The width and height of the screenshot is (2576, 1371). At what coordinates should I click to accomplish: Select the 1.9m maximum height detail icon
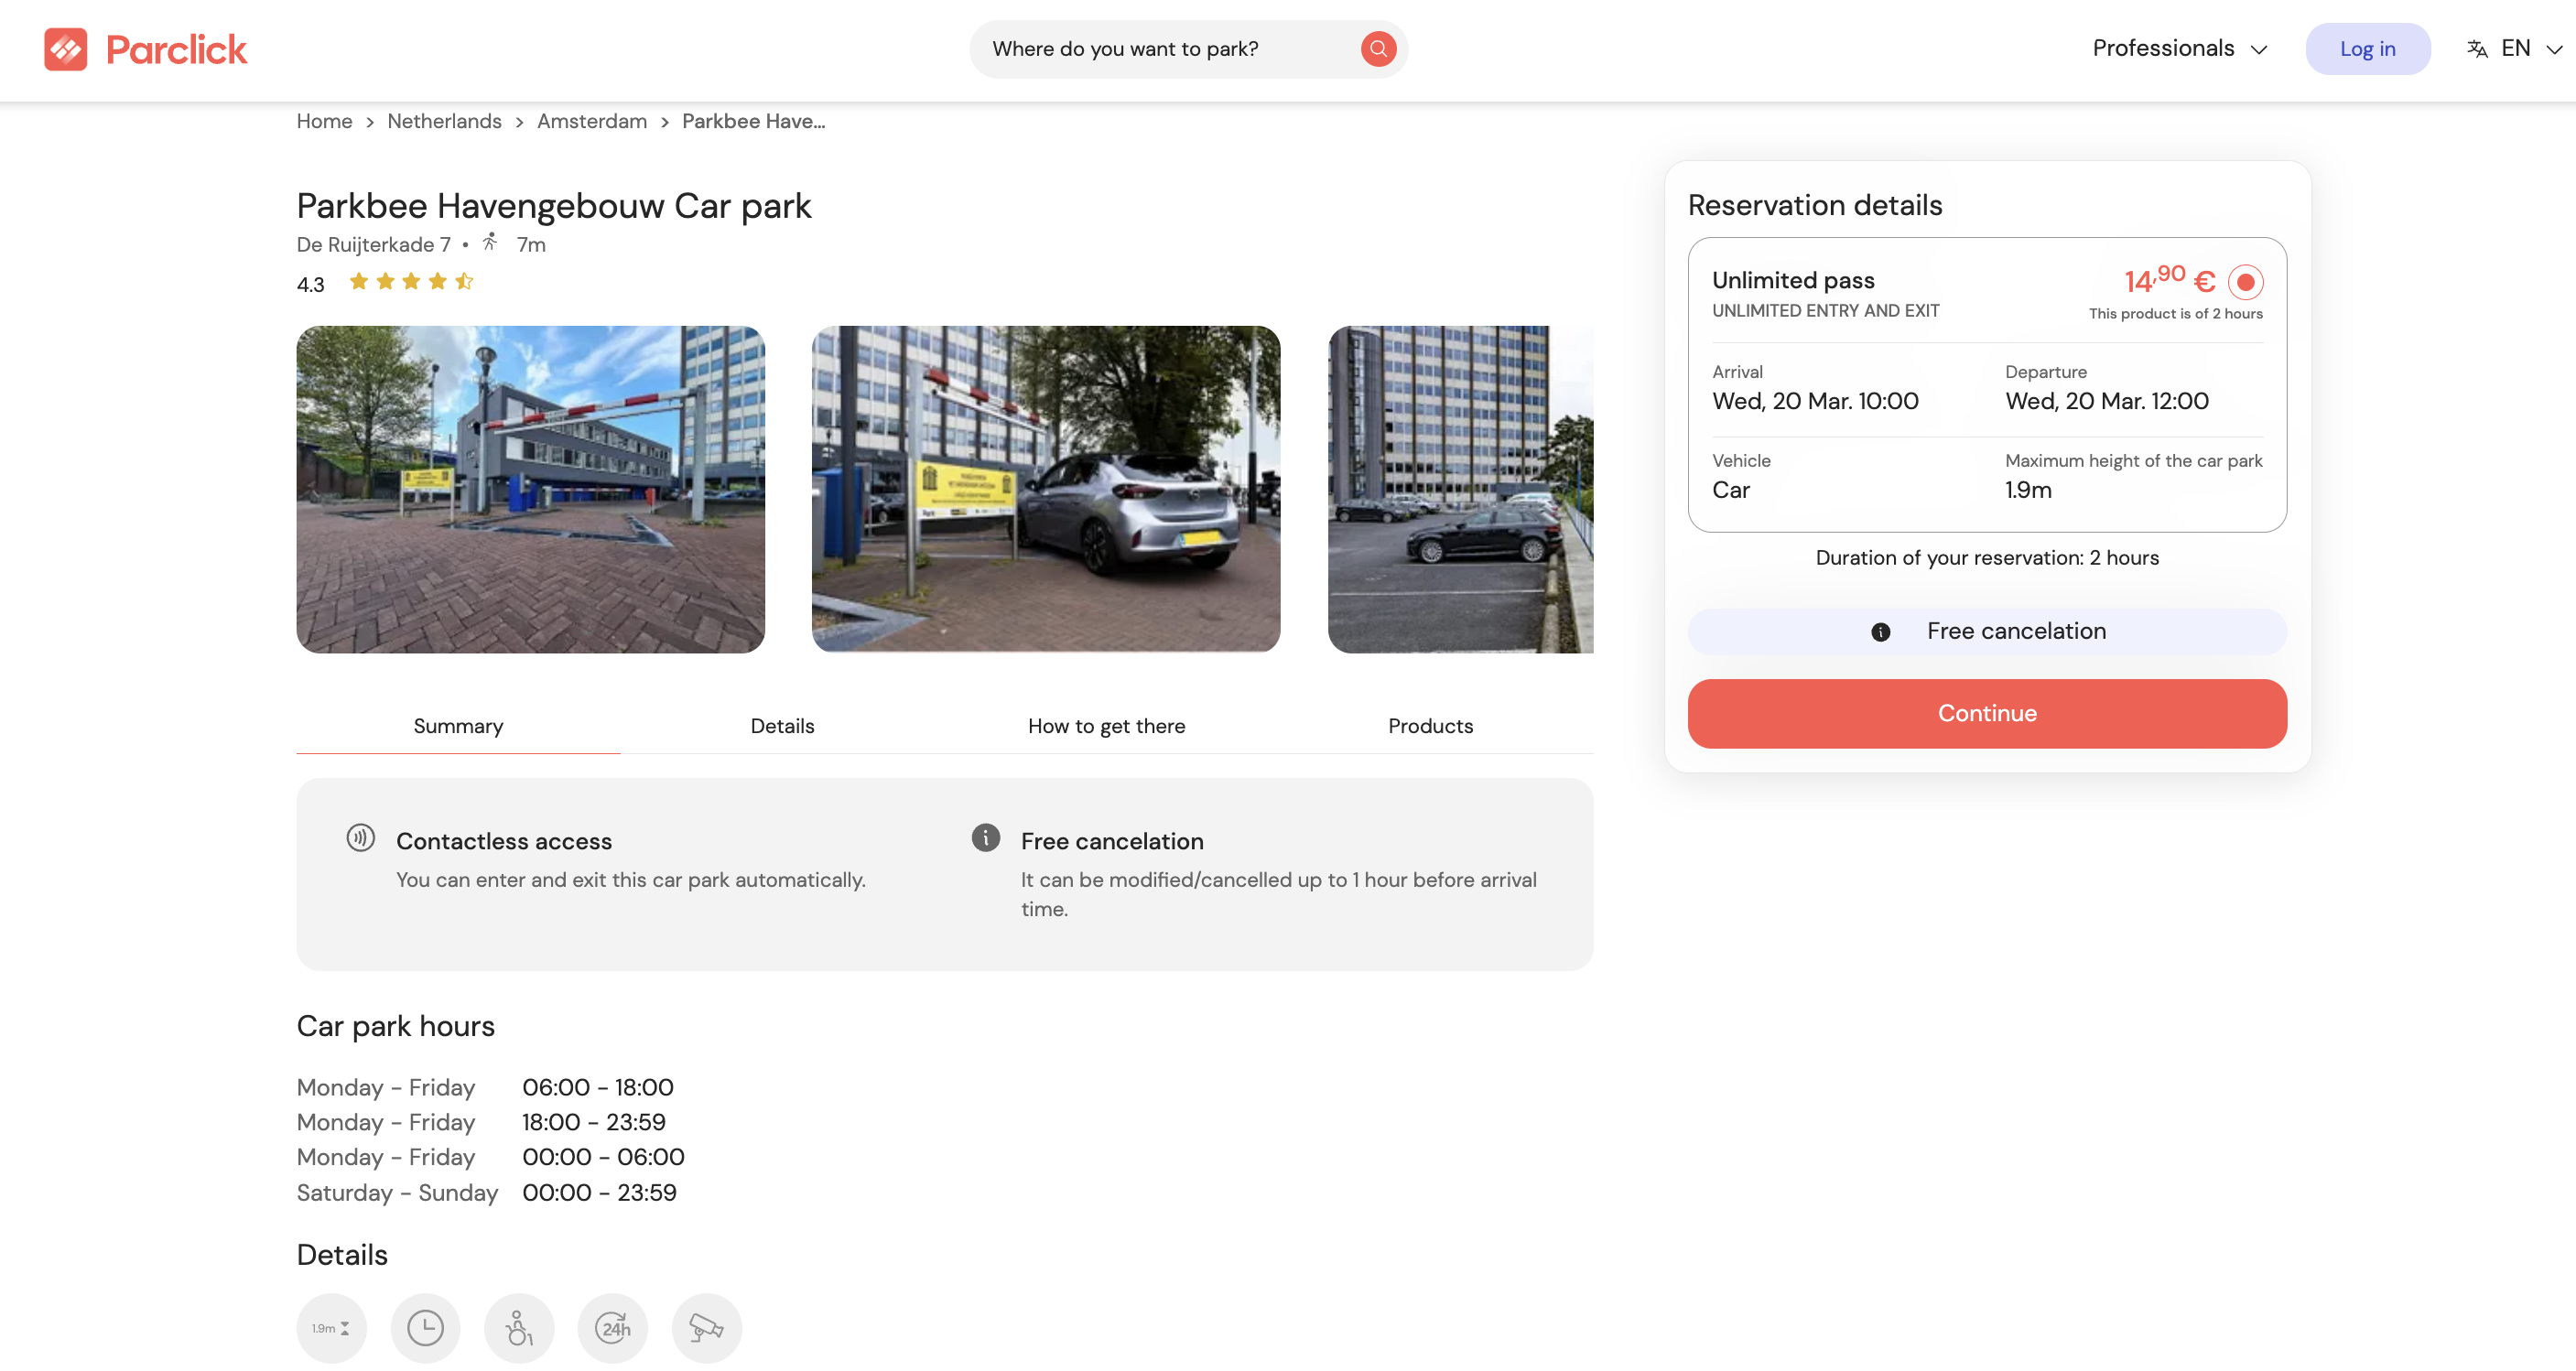(x=331, y=1328)
